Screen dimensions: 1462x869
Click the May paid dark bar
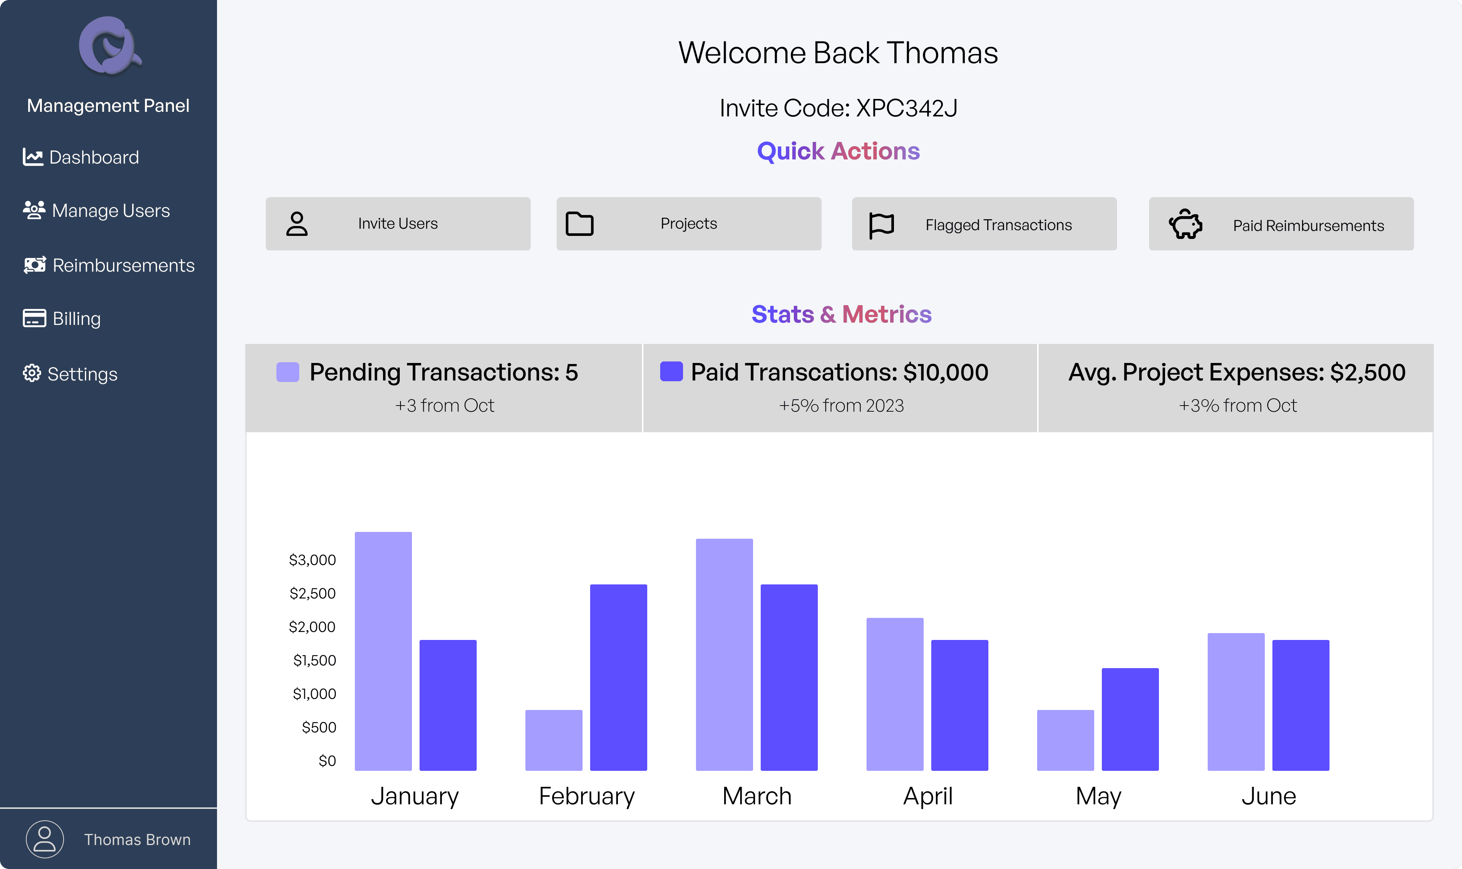point(1130,719)
